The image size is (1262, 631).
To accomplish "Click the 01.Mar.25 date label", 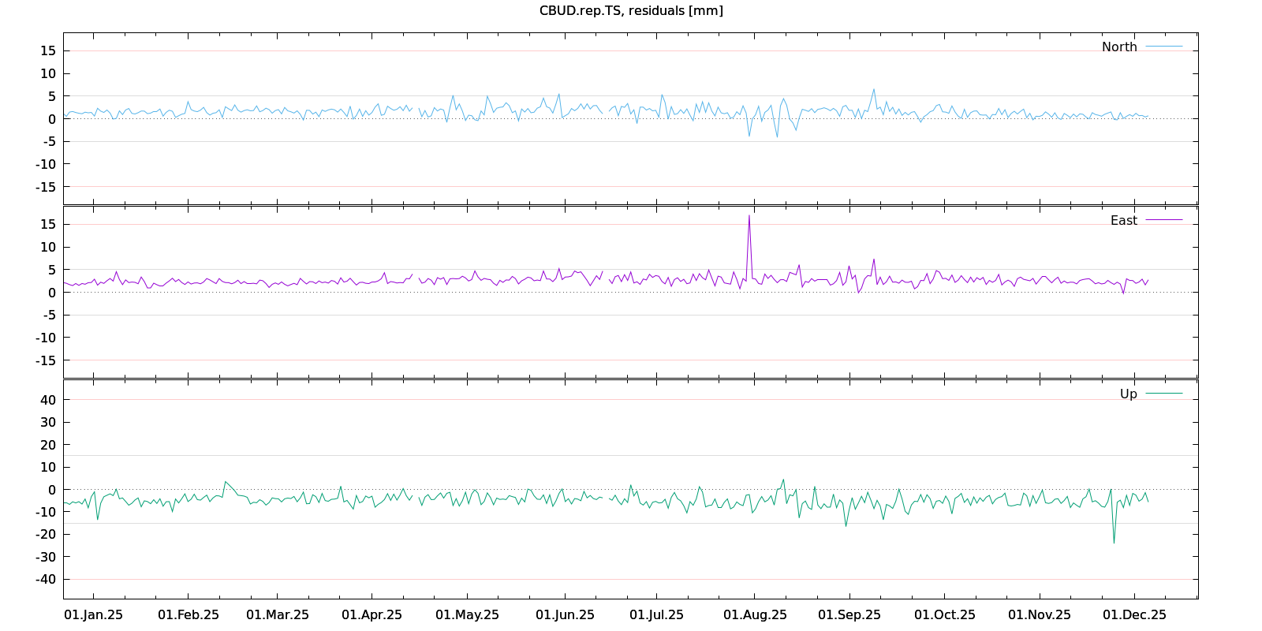I will 278,615.
